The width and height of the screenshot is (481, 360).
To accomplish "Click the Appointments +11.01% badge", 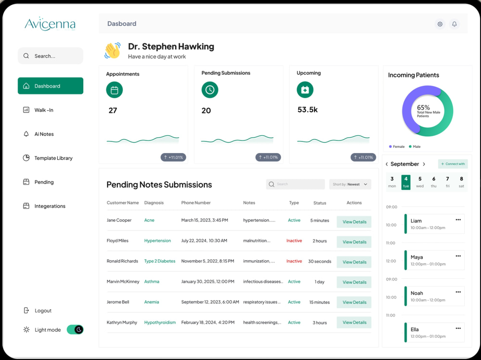I will (173, 157).
